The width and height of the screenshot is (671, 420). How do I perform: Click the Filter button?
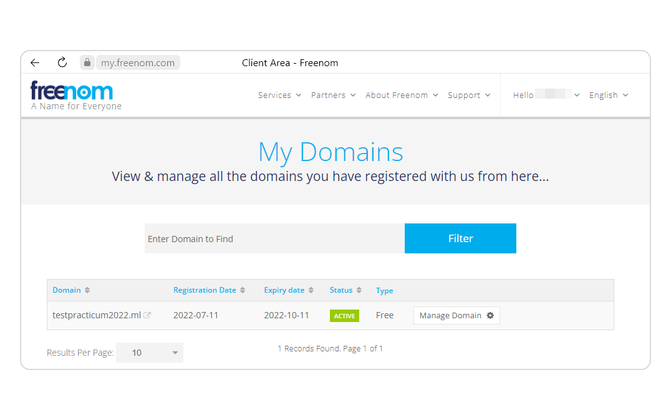(x=460, y=238)
